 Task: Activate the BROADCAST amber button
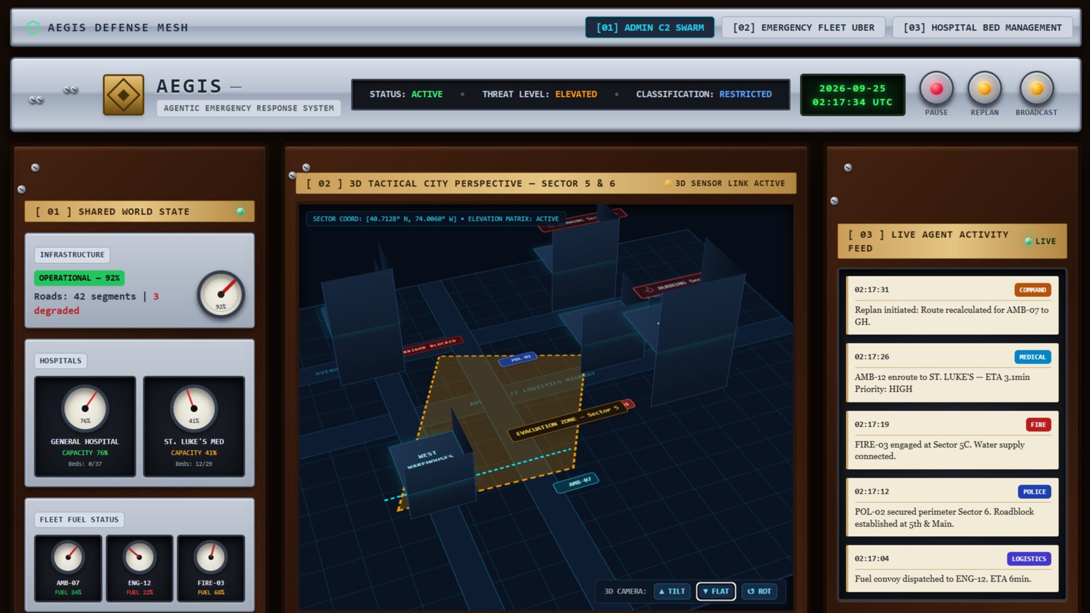[1036, 88]
